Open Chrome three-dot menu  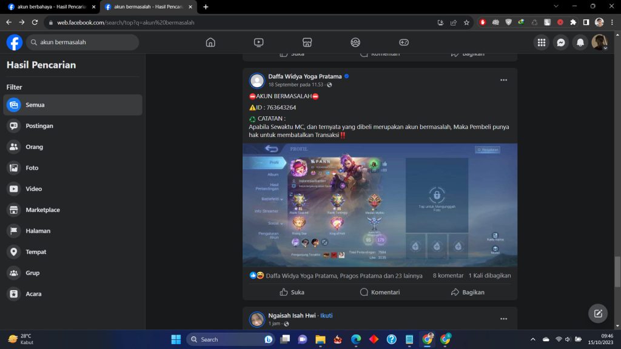tap(613, 22)
